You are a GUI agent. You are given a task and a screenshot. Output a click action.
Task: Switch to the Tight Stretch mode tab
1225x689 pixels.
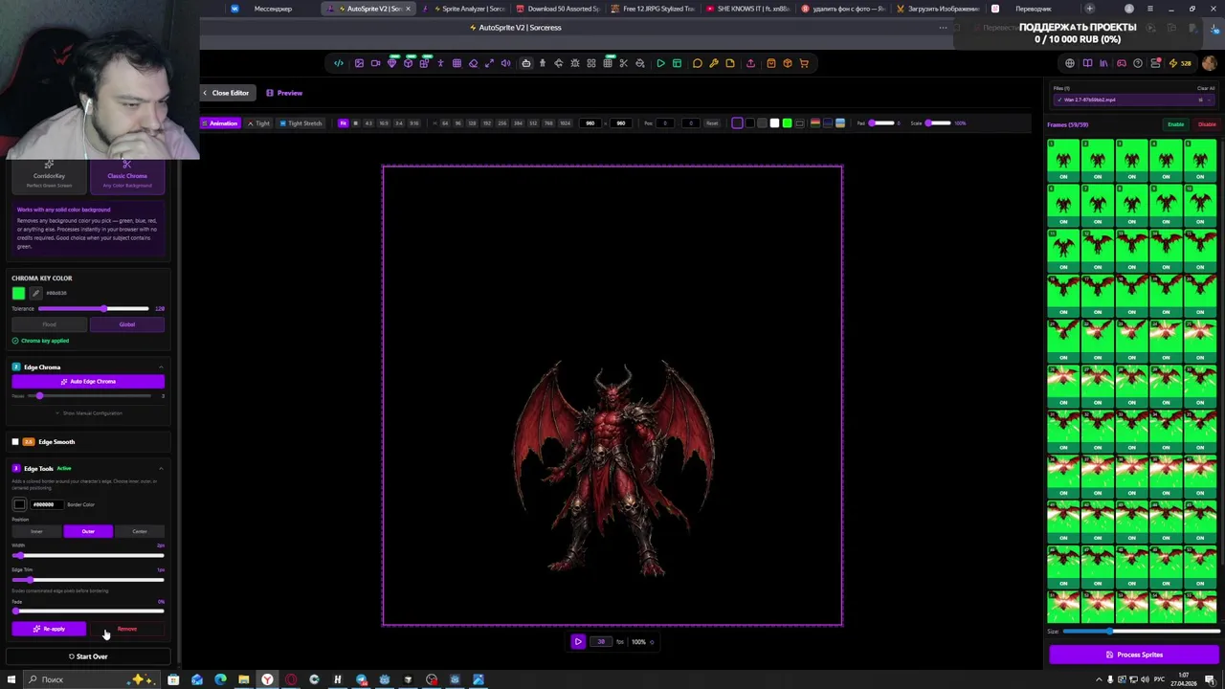click(301, 122)
